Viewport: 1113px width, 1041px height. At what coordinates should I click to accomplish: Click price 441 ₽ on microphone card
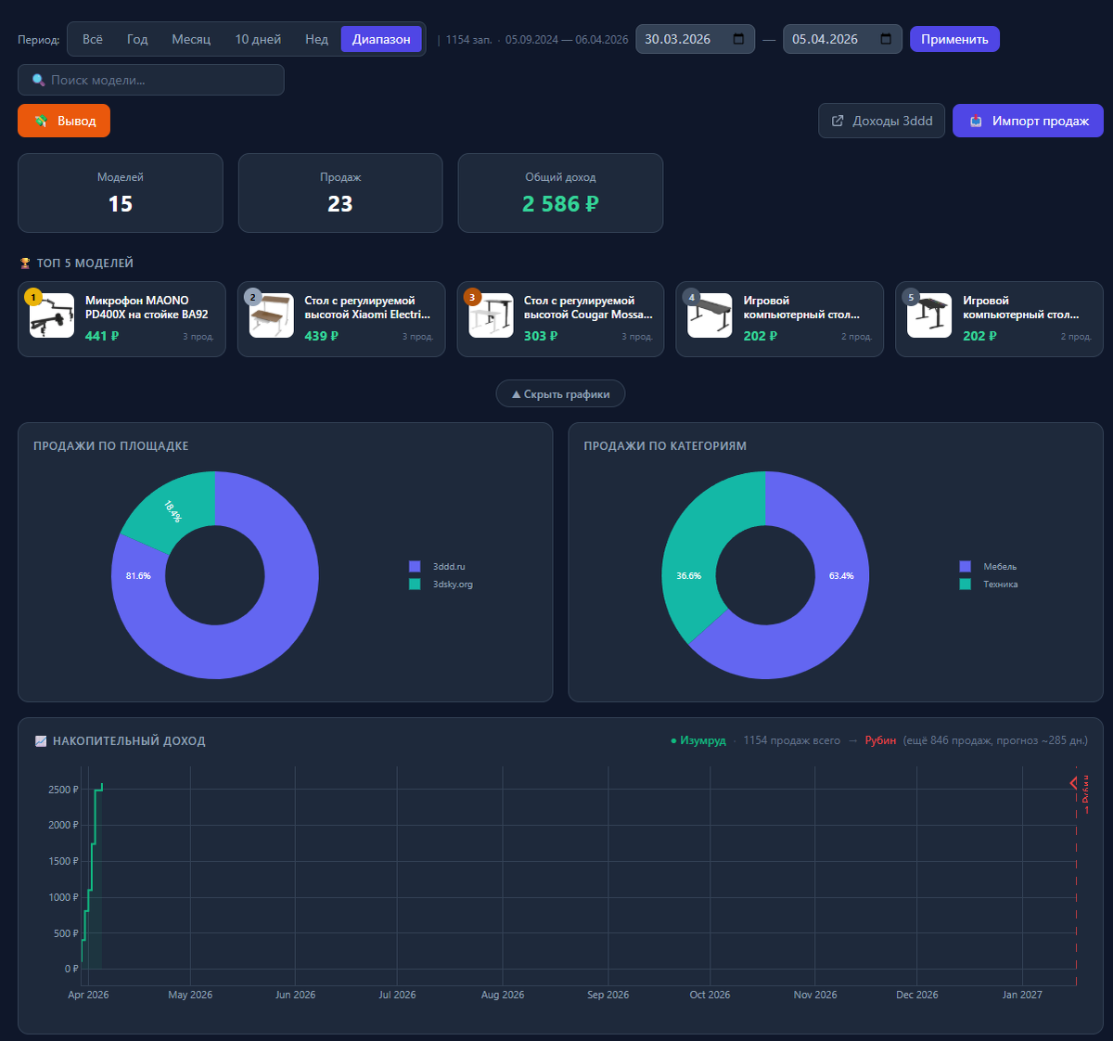click(102, 336)
